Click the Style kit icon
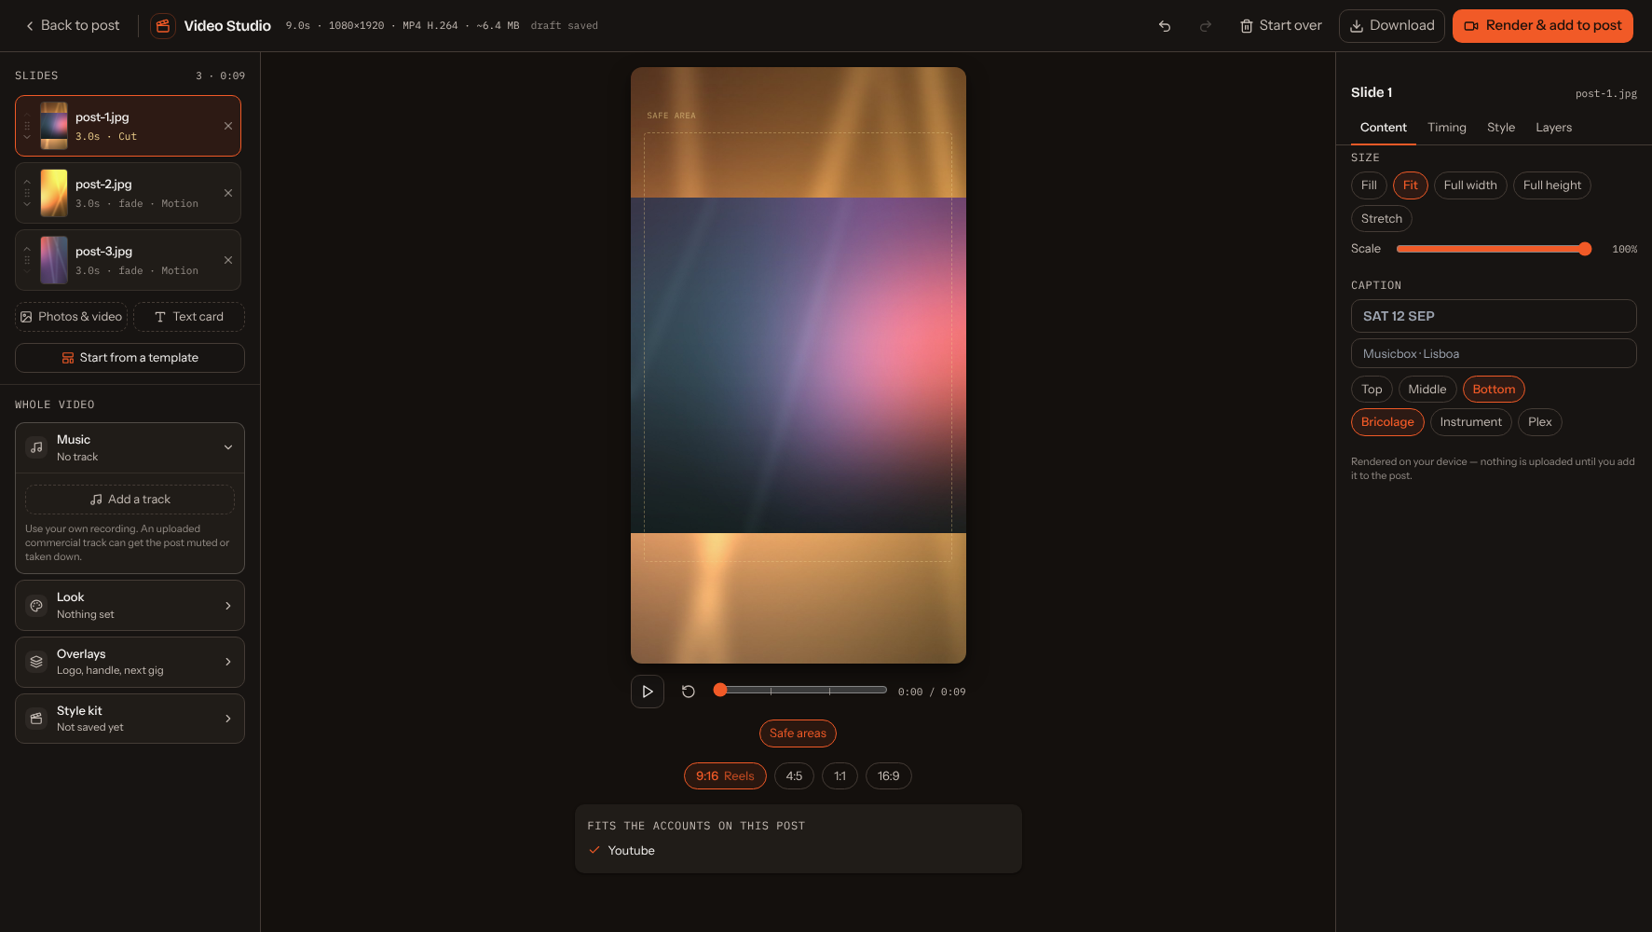 36,719
